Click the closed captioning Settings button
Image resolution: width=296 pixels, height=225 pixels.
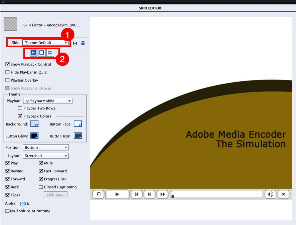[x=55, y=194]
